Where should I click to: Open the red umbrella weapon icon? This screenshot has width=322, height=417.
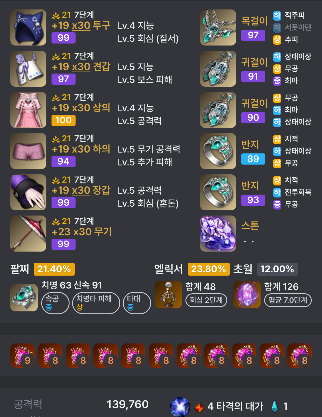click(x=28, y=234)
